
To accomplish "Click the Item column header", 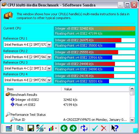I will point(33,89).
